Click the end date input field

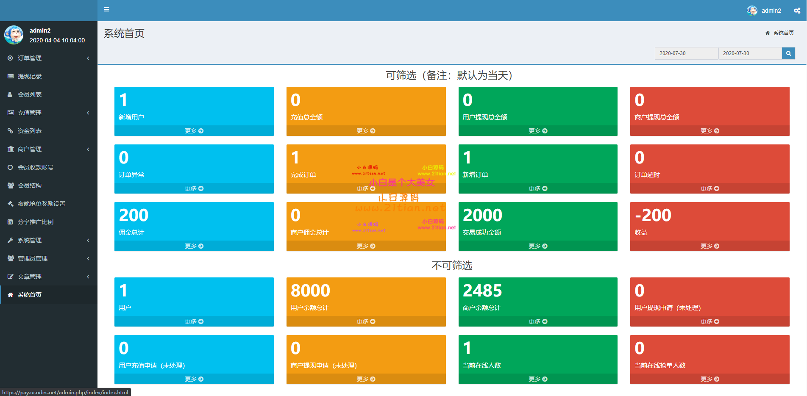749,53
